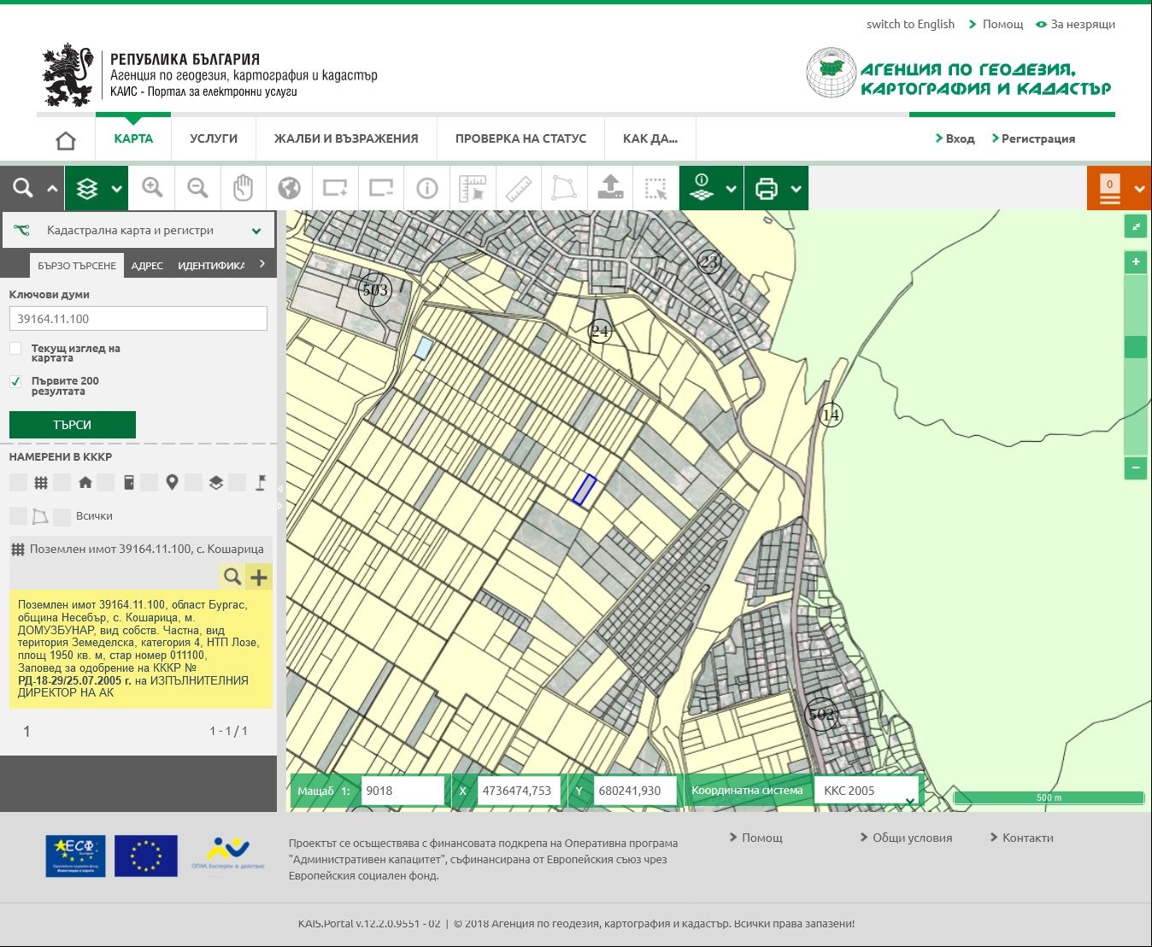
Task: Open the УСЛУГИ menu
Action: click(214, 138)
